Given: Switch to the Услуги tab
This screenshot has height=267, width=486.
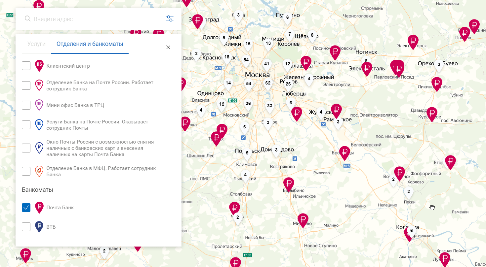Looking at the screenshot, I should pos(36,44).
